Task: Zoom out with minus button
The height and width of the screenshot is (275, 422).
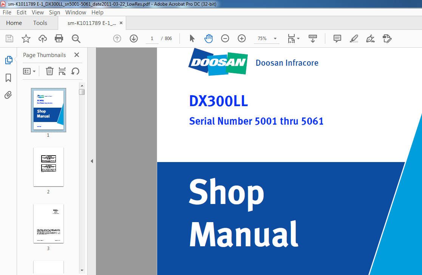Action: click(x=225, y=39)
